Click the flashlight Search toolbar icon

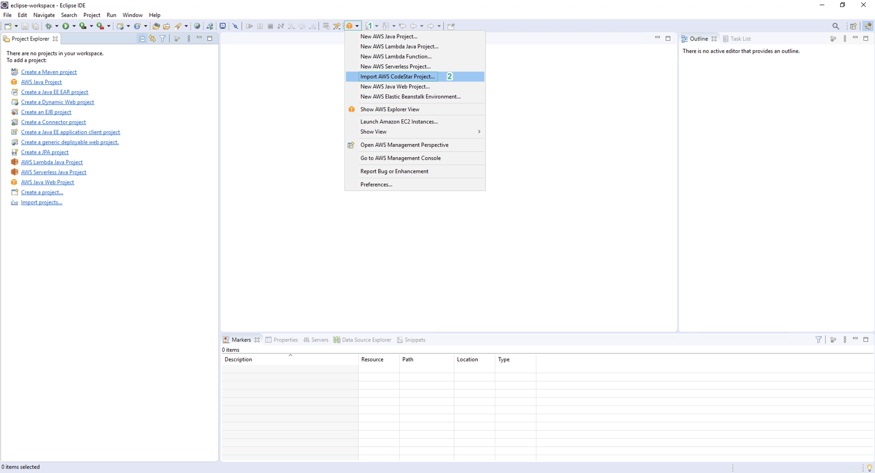(x=178, y=26)
